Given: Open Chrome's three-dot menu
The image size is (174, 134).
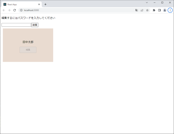Looking at the screenshot, I should [170, 10].
